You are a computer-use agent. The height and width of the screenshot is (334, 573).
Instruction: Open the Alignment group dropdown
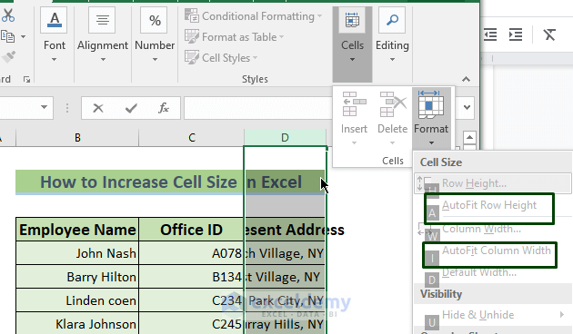click(103, 59)
